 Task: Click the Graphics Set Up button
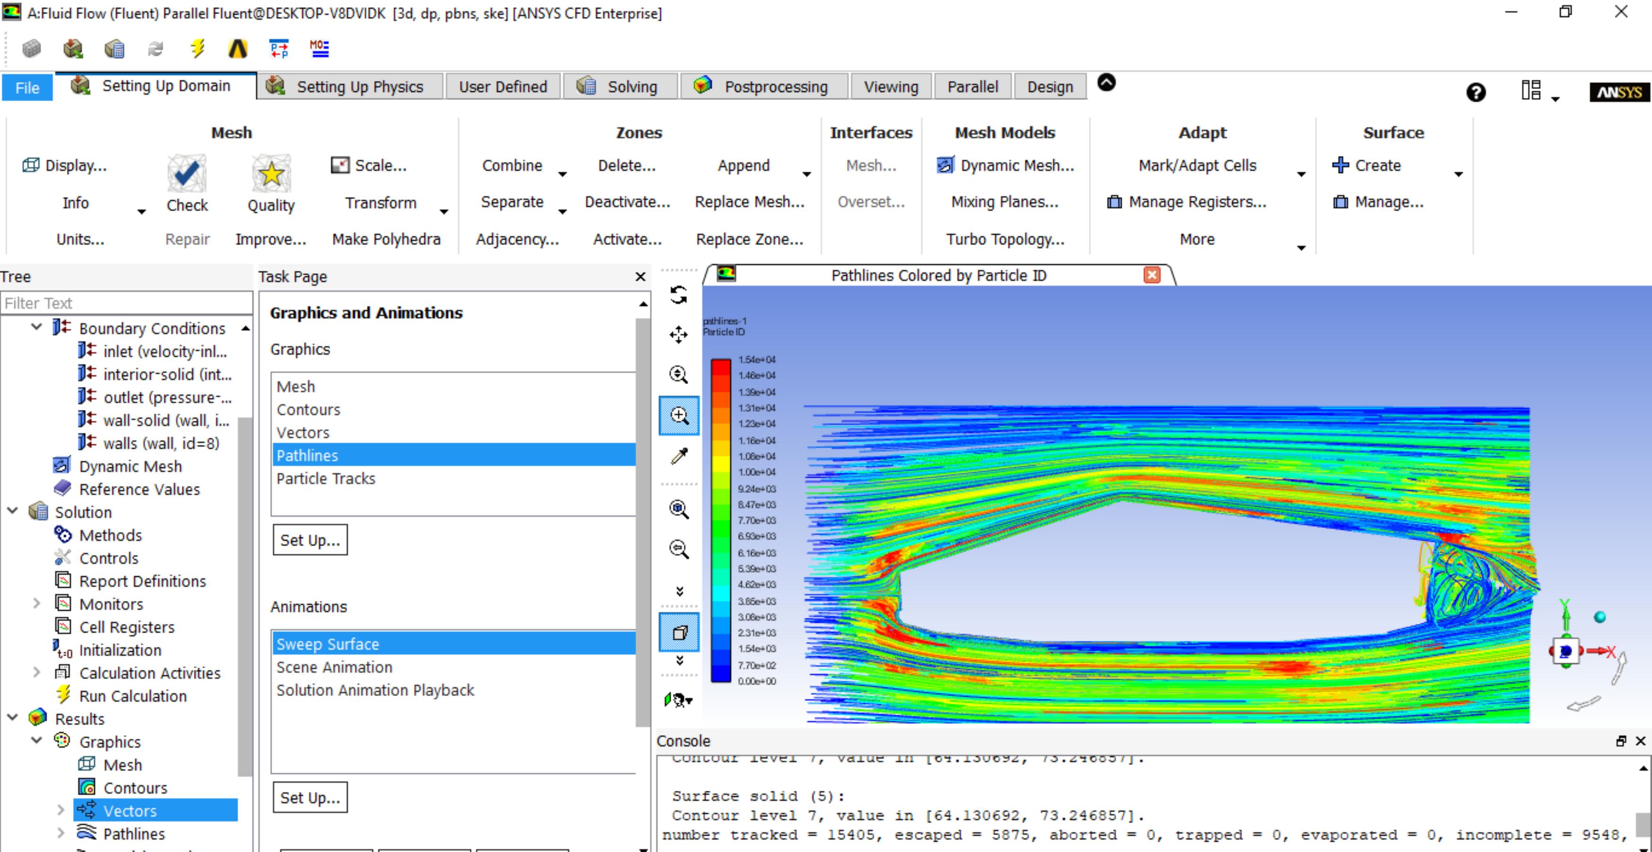point(310,540)
